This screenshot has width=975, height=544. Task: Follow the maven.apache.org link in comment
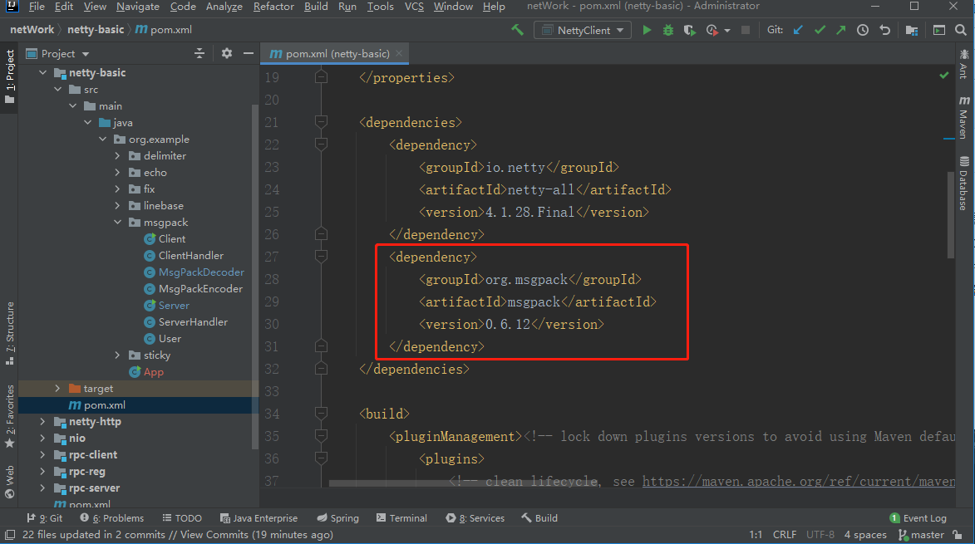pos(799,481)
